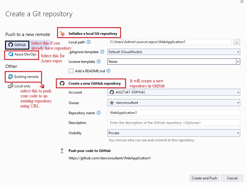The width and height of the screenshot is (247, 185).
Task: Click the Visibility hint text about who can see
Action: click(152, 140)
